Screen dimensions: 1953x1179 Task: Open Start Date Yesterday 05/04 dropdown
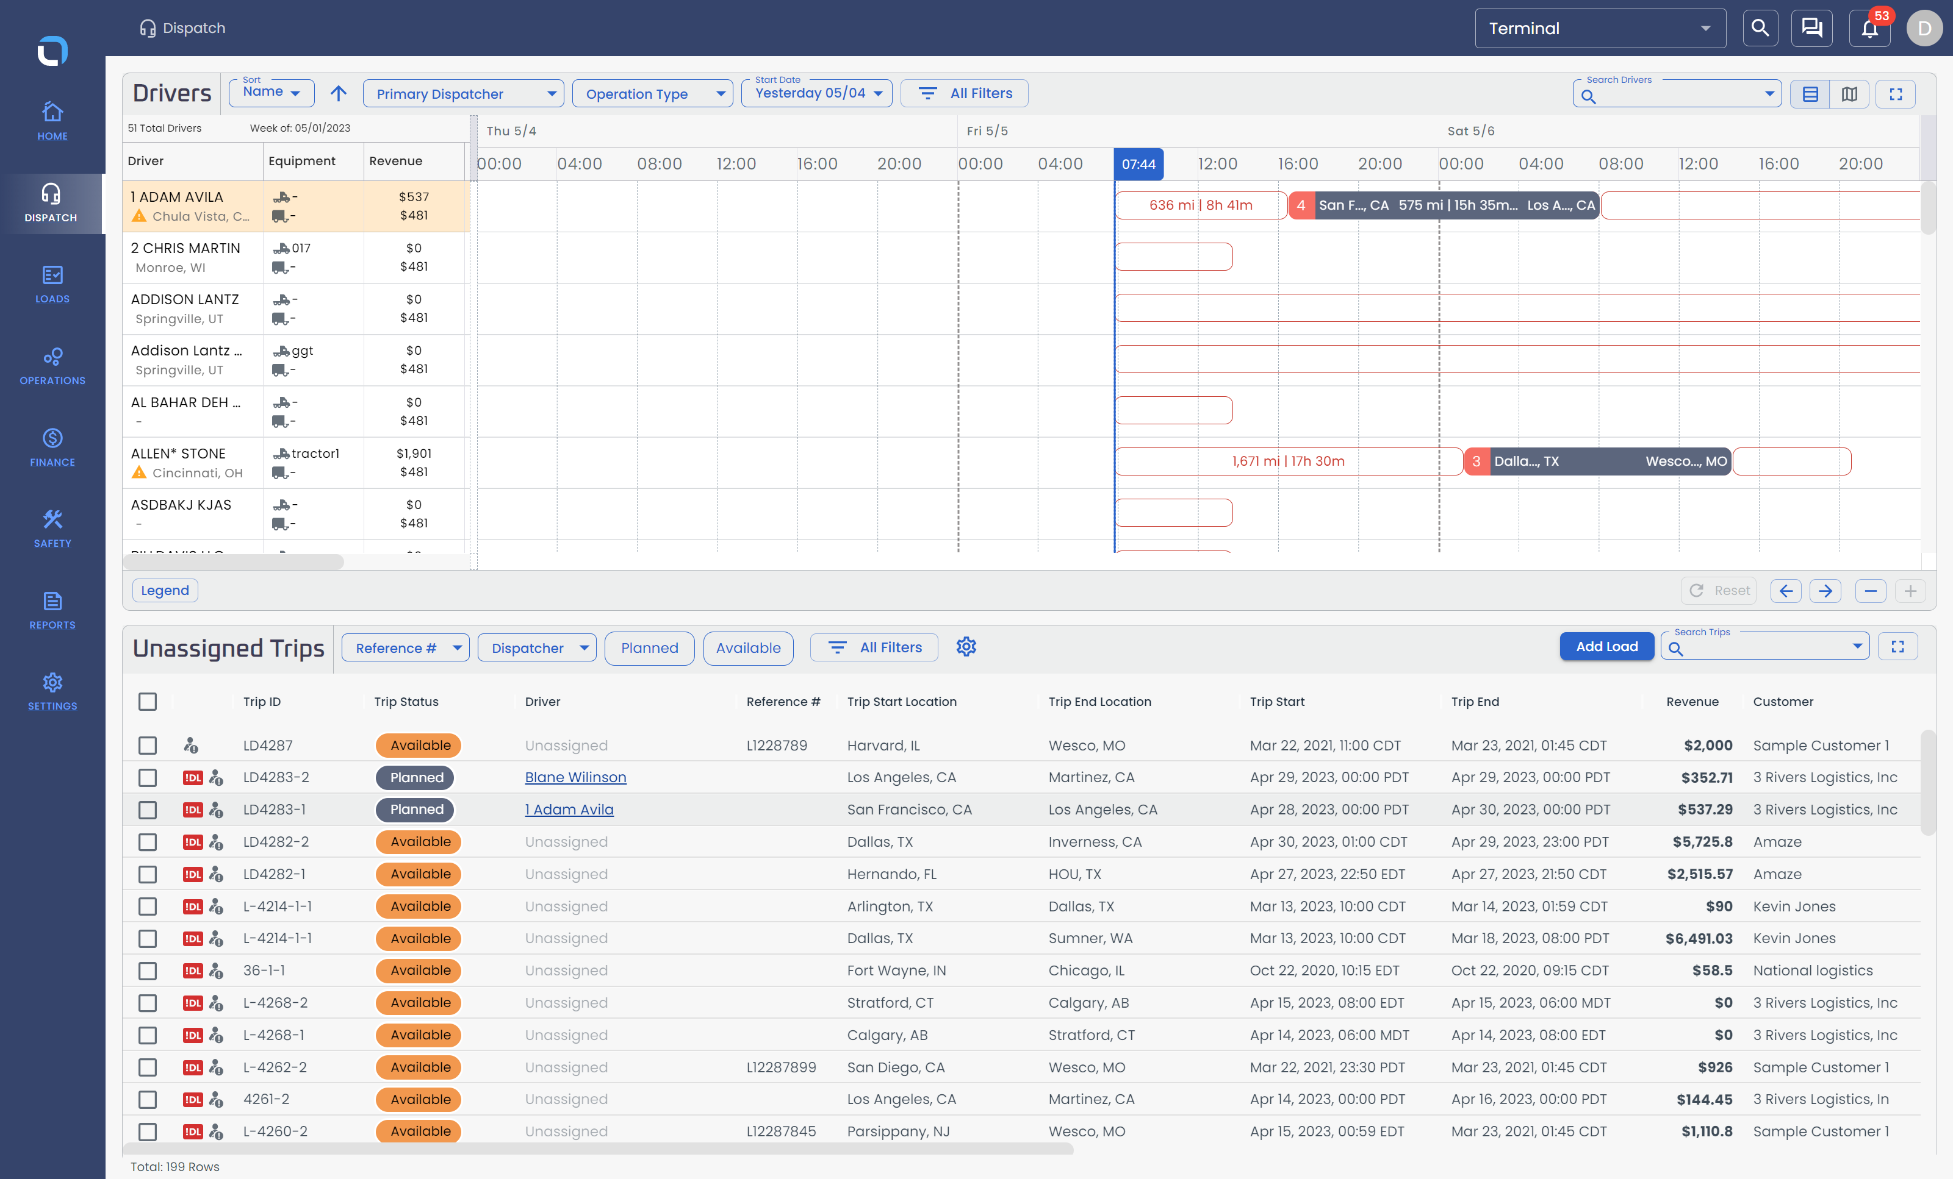tap(816, 93)
